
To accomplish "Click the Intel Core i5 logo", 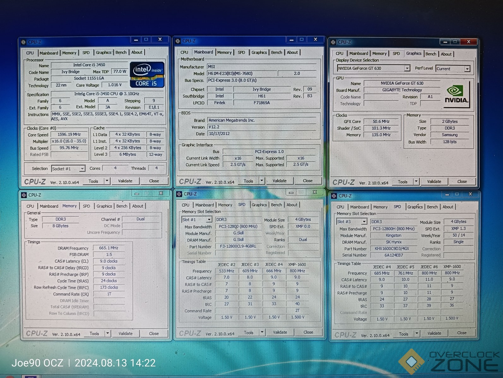I will (147, 75).
